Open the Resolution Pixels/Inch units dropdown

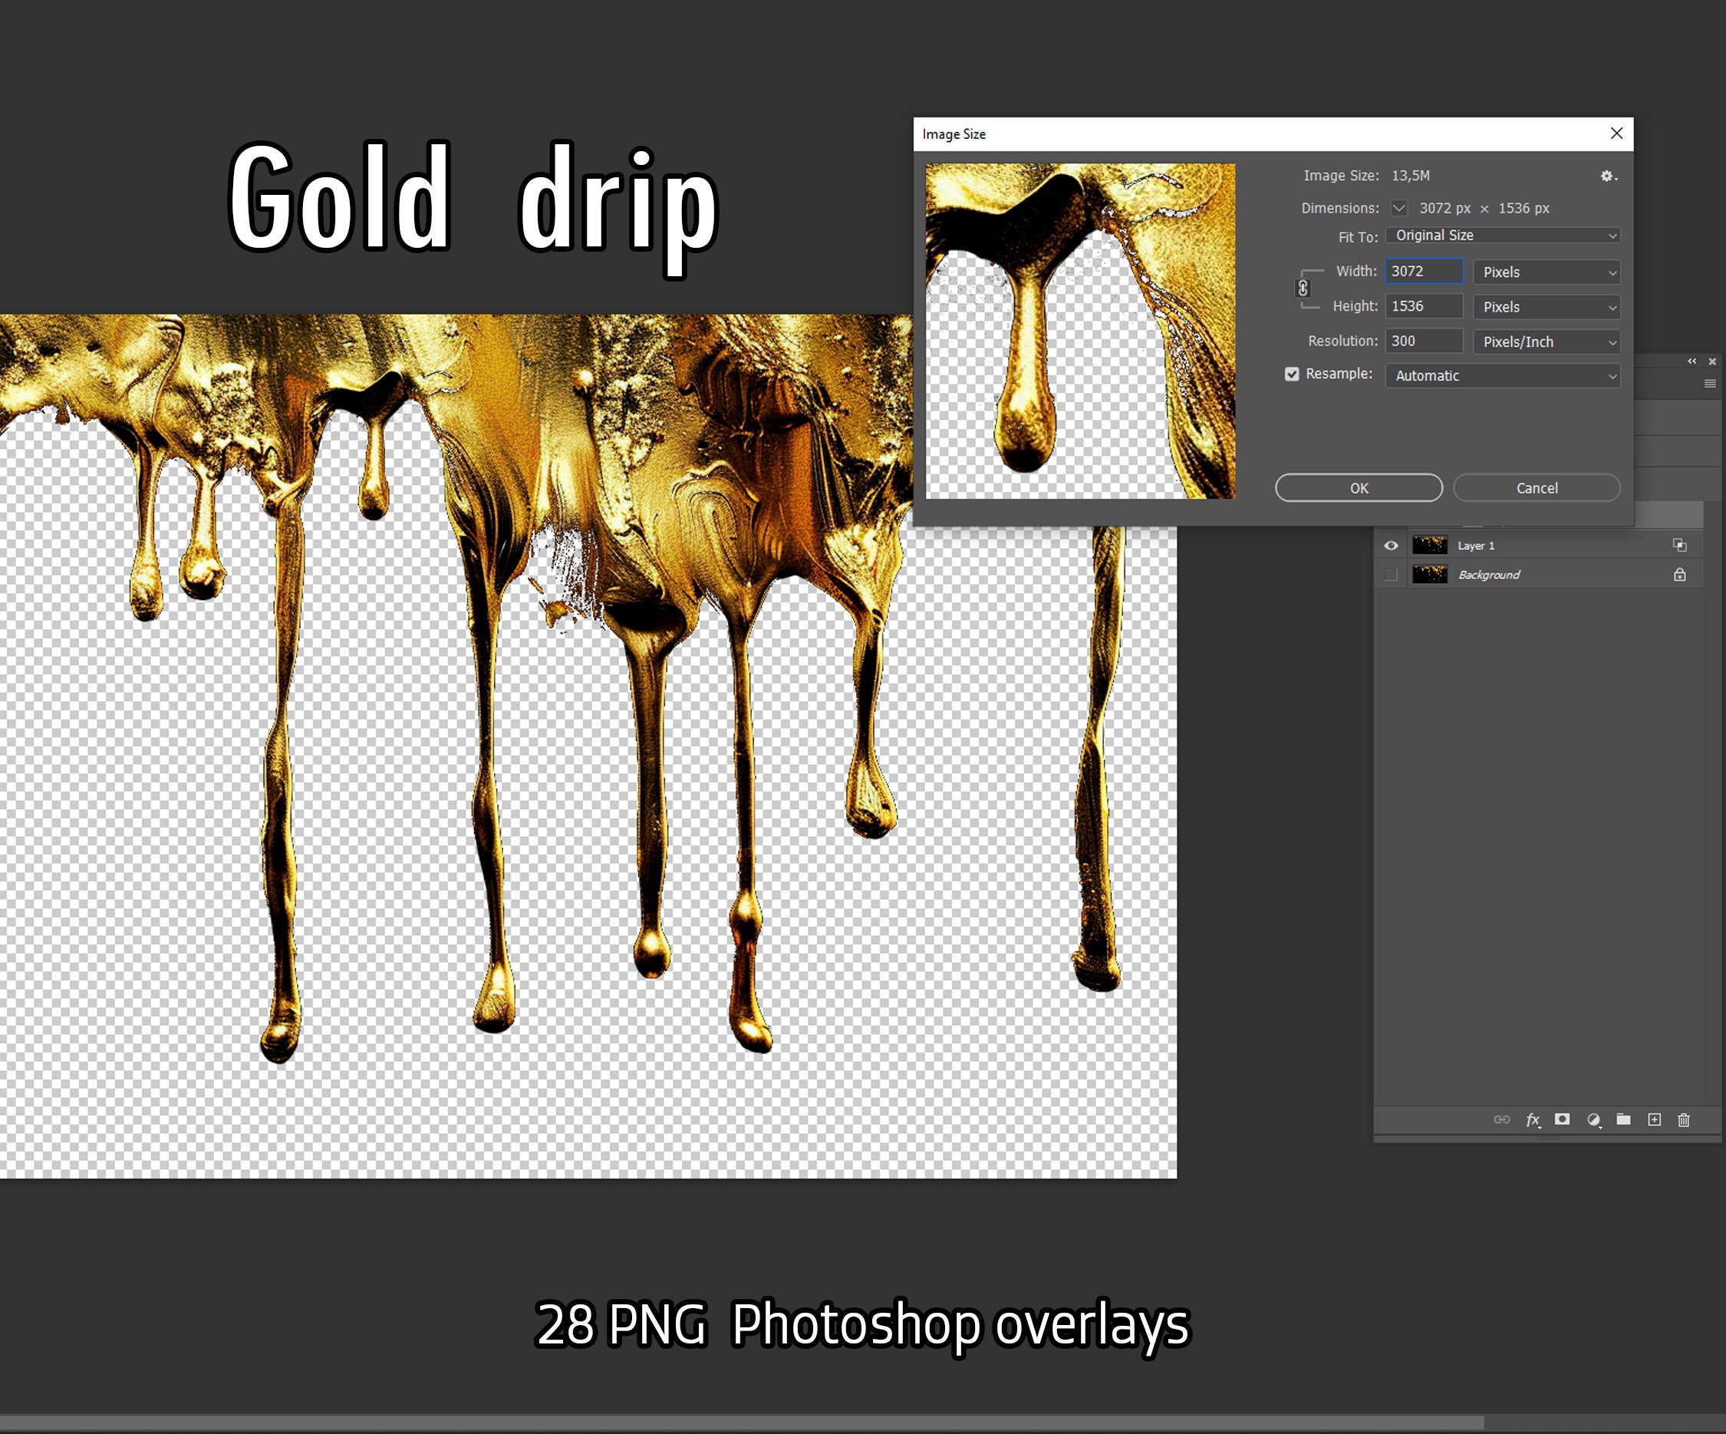click(1546, 341)
